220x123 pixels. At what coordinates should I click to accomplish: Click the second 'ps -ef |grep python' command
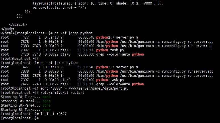[59, 63]
